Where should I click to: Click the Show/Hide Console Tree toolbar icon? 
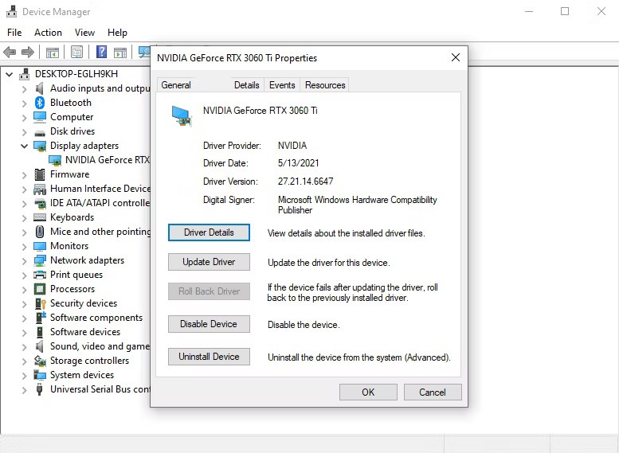(52, 53)
